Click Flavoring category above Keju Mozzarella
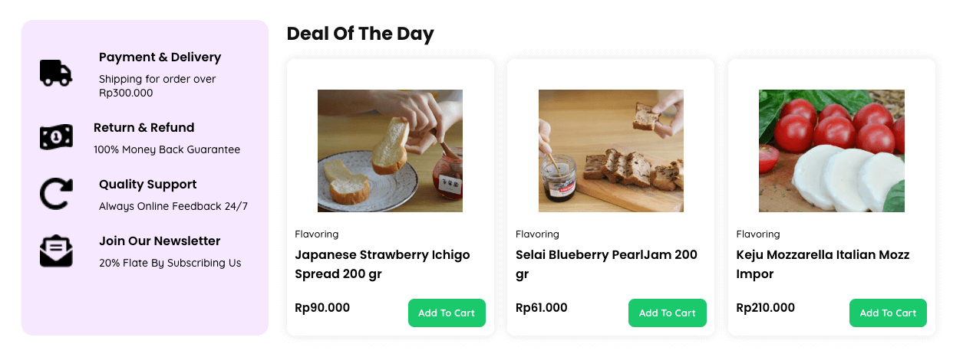 point(757,234)
